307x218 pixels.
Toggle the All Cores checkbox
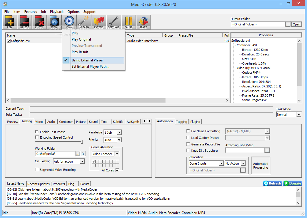coord(117,170)
